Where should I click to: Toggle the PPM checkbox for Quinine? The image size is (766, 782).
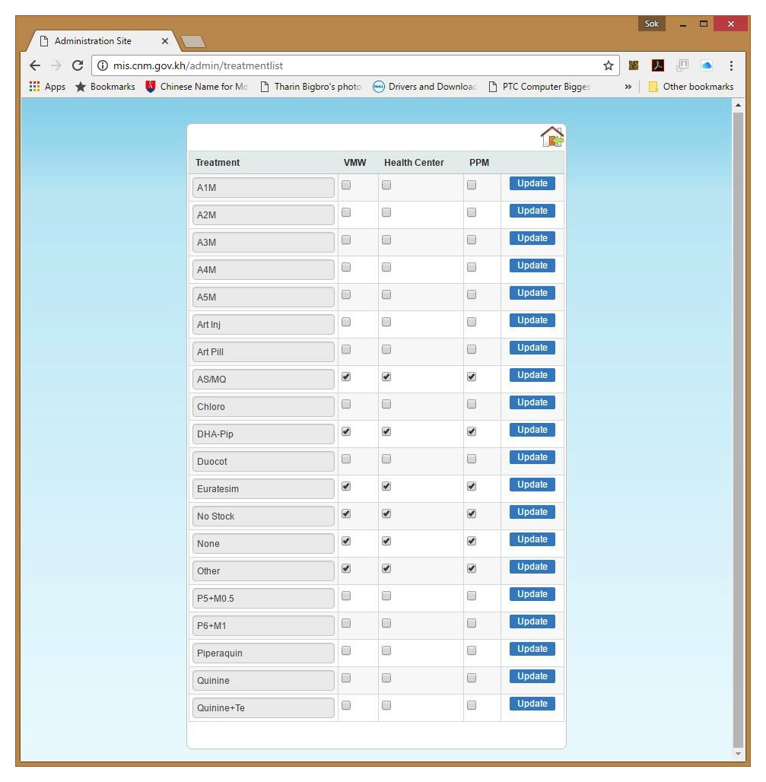click(x=472, y=678)
